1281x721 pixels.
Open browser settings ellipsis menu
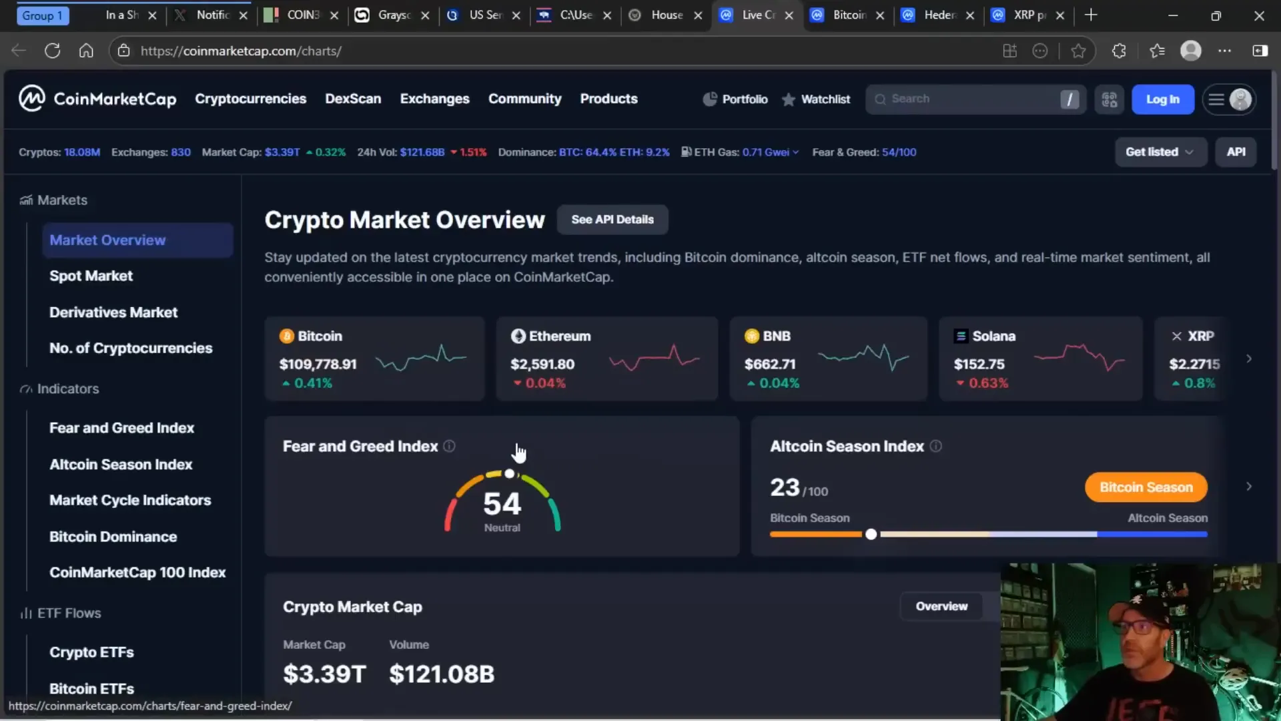pyautogui.click(x=1225, y=51)
